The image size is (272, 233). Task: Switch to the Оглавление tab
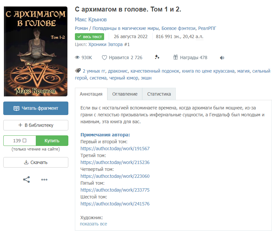point(125,94)
